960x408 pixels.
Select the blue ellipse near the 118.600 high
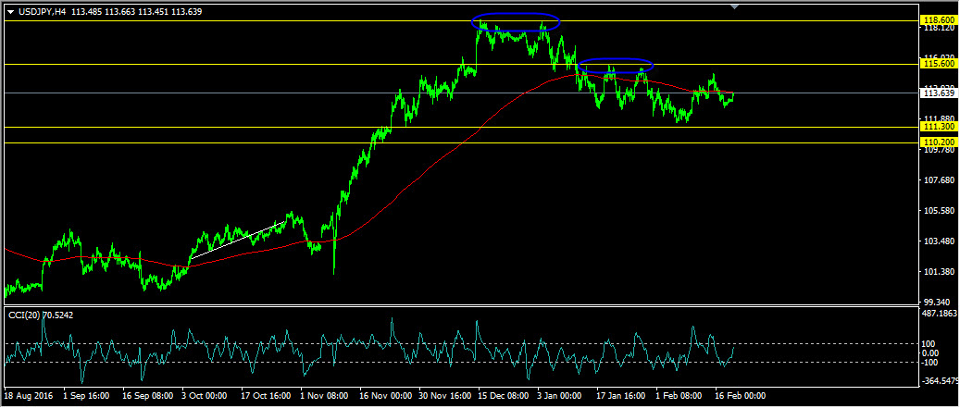[x=516, y=22]
